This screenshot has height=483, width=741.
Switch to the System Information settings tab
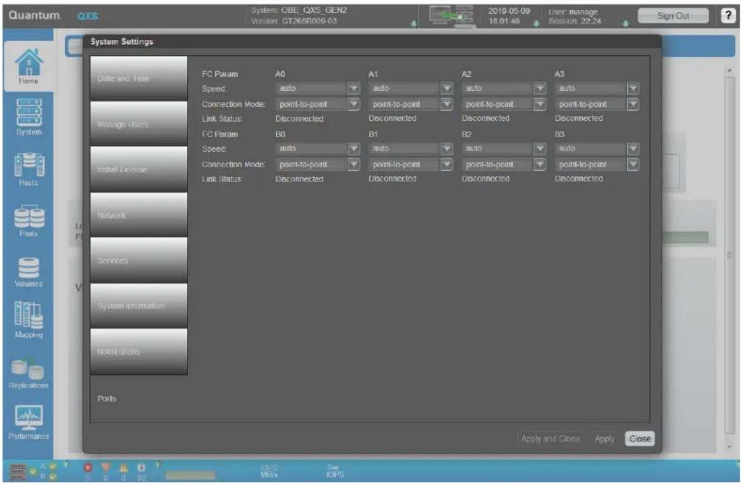click(139, 306)
